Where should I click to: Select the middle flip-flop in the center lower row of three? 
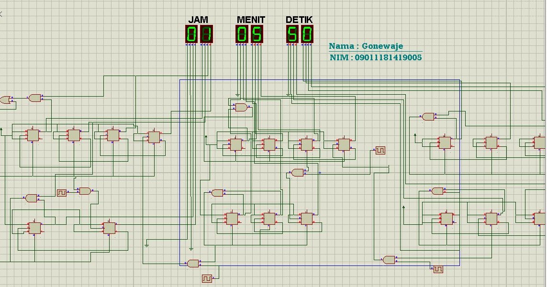(269, 219)
